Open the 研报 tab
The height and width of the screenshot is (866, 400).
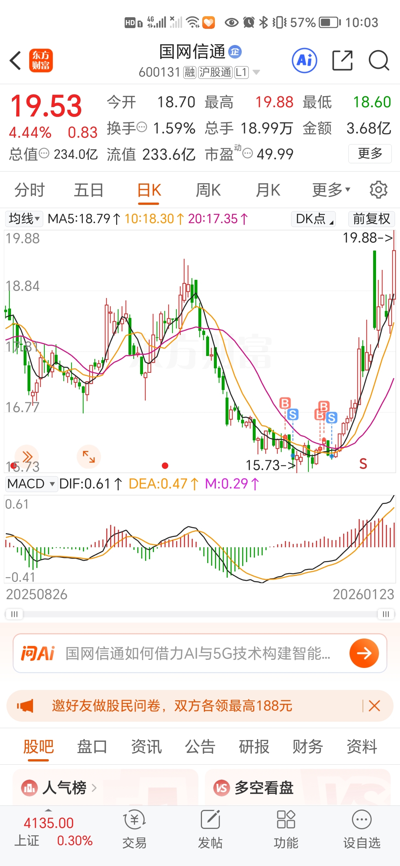(x=254, y=747)
